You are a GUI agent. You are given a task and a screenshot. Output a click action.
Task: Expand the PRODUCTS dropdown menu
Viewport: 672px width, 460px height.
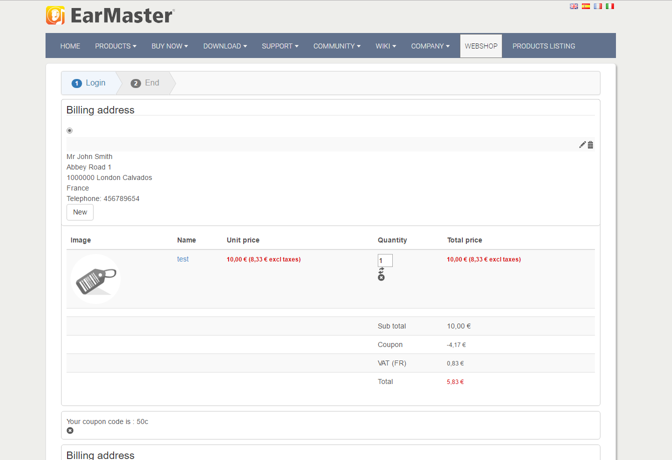click(x=116, y=46)
